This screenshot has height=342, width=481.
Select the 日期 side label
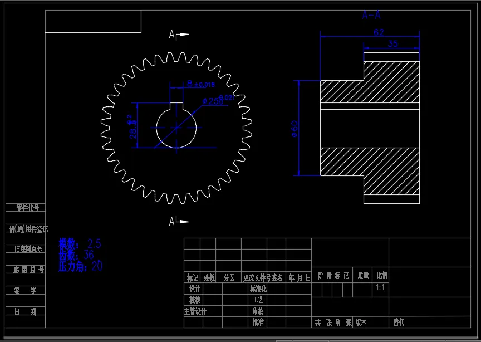pyautogui.click(x=25, y=311)
